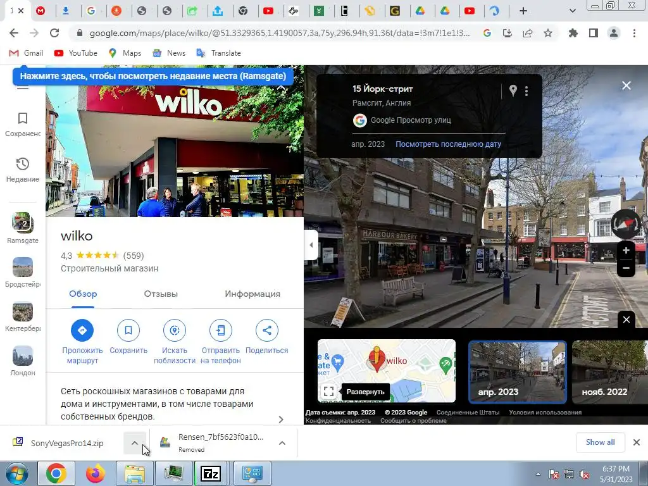The image size is (648, 486).
Task: Expand store description chevron arrow
Action: 281,420
